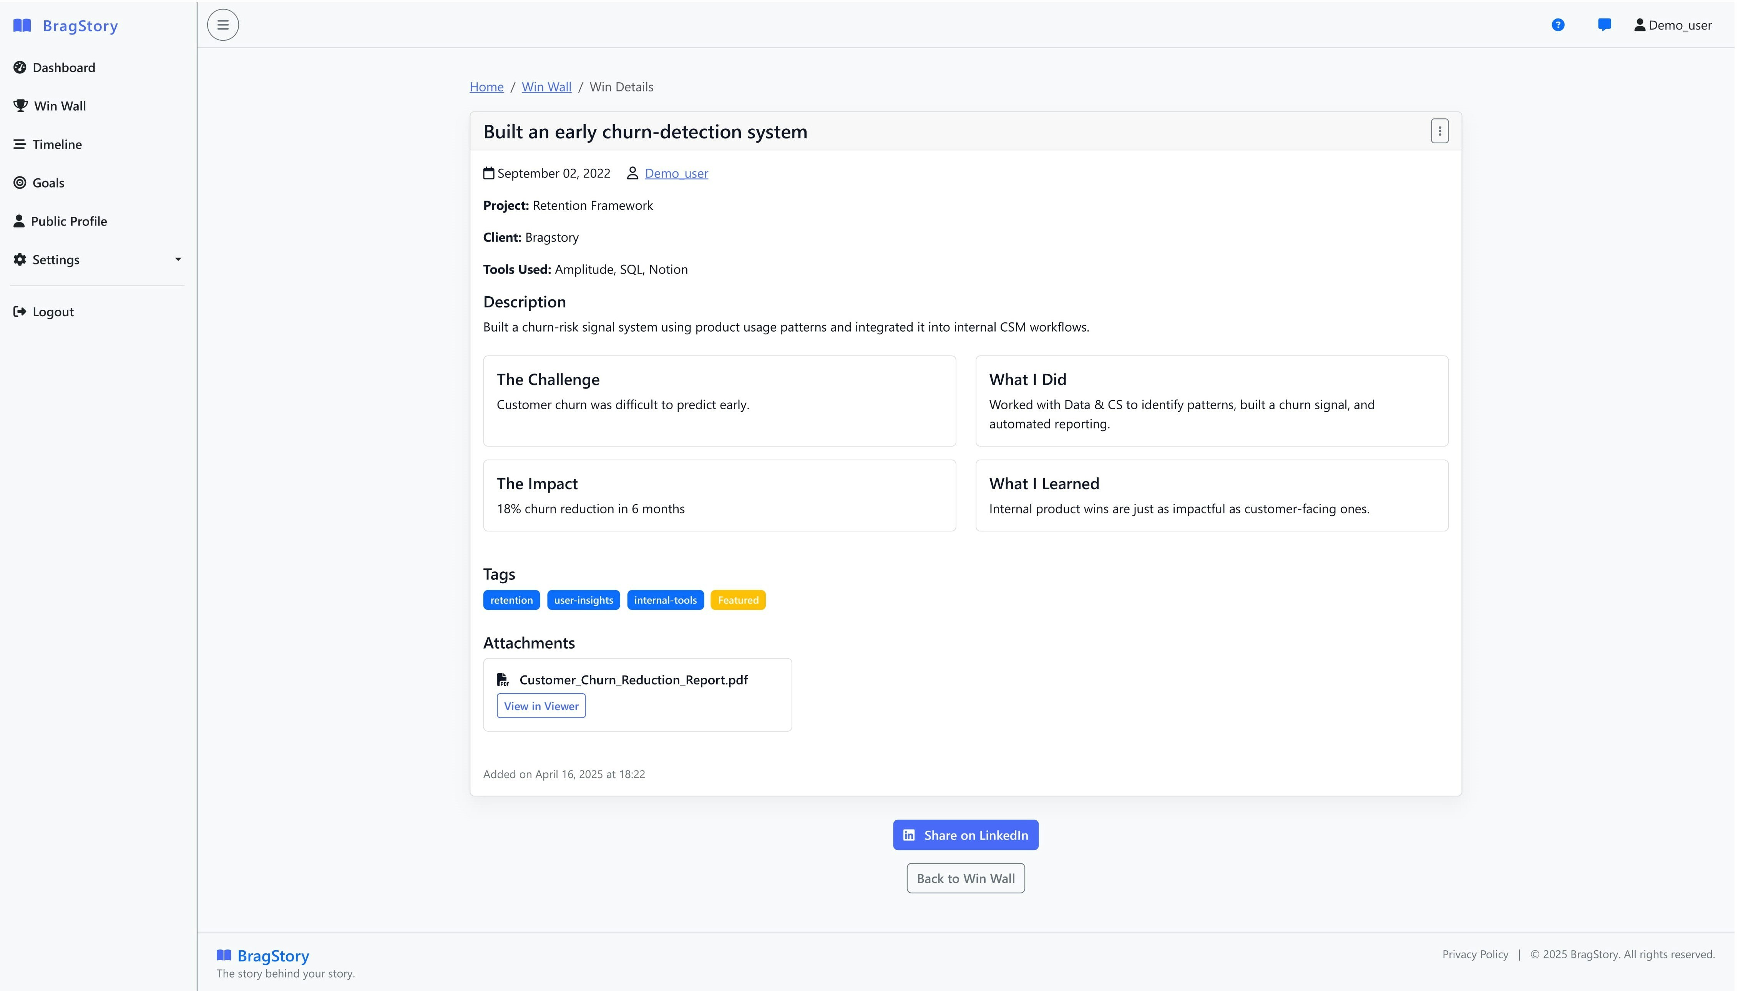Click What I Learned card heading
This screenshot has width=1738, height=991.
(1044, 483)
